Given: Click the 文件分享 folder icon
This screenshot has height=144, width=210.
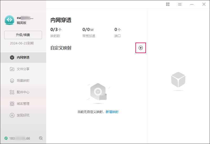Looking at the screenshot, I should click(12, 69).
